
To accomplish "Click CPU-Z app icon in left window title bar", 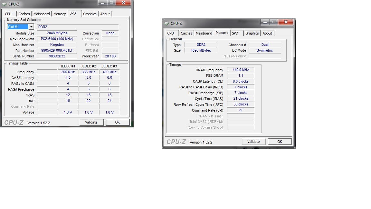I will click(4, 4).
